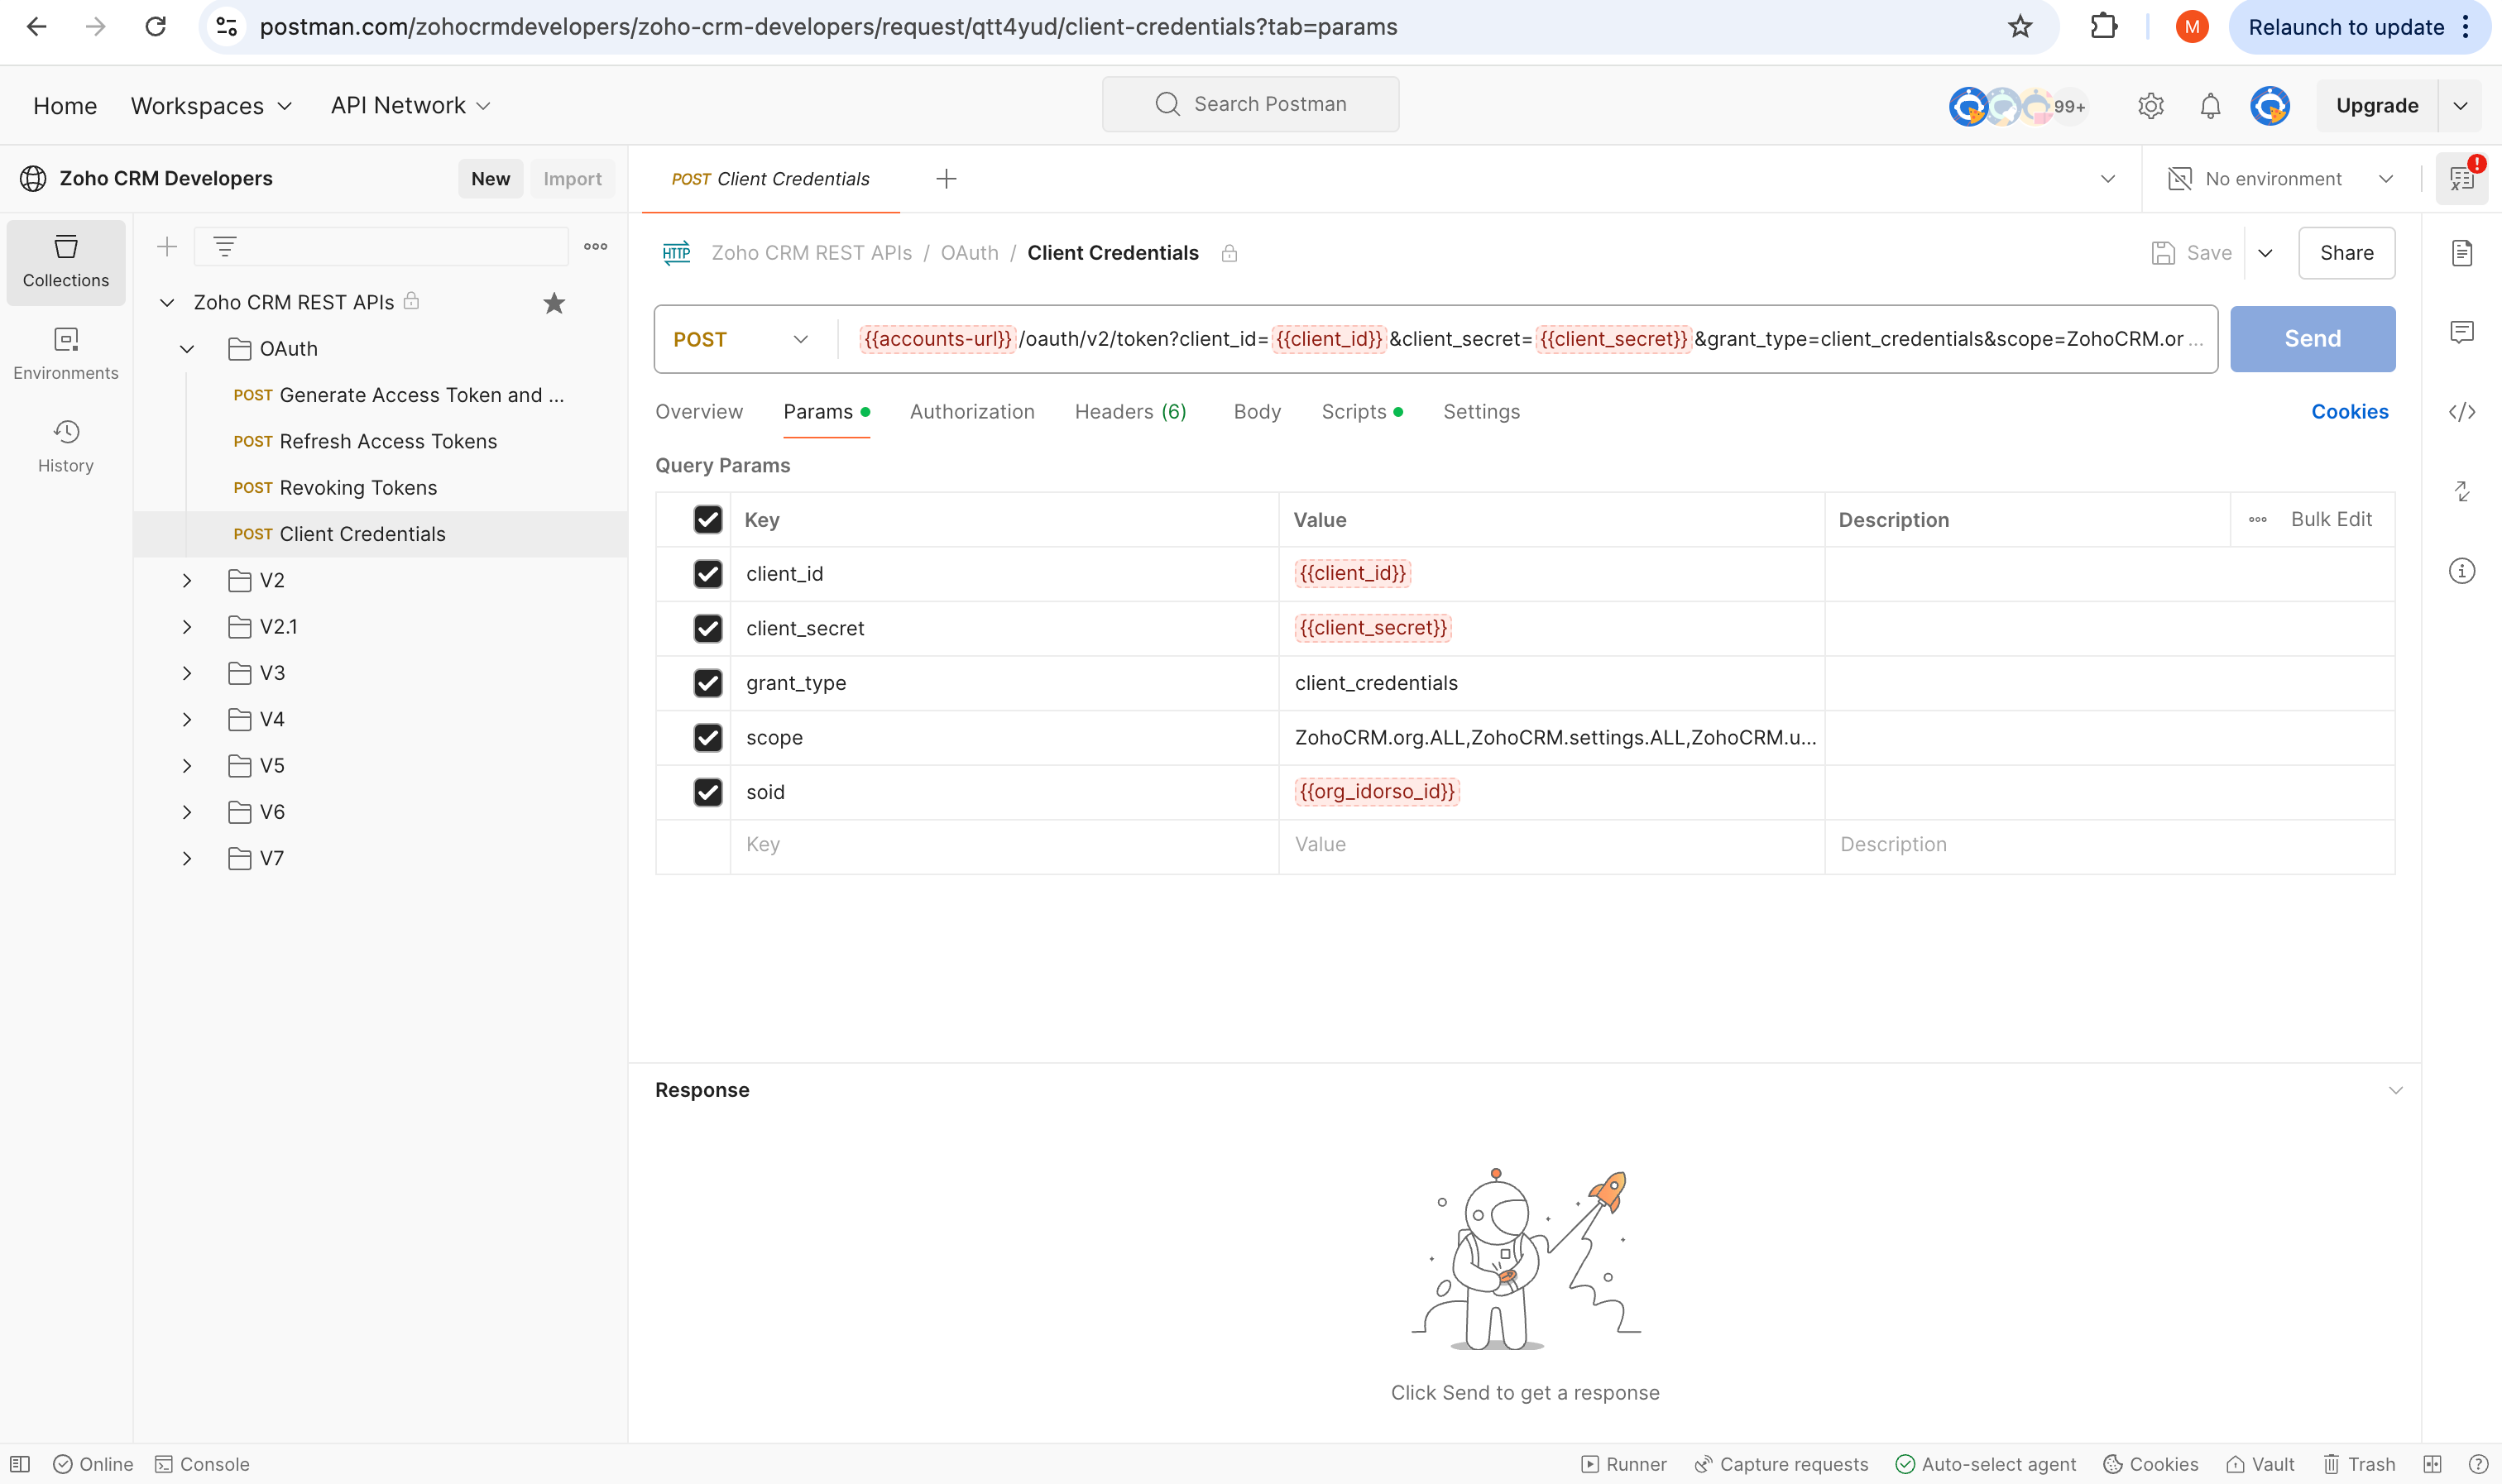Open the POST method dropdown
This screenshot has width=2502, height=1484.
click(x=741, y=340)
